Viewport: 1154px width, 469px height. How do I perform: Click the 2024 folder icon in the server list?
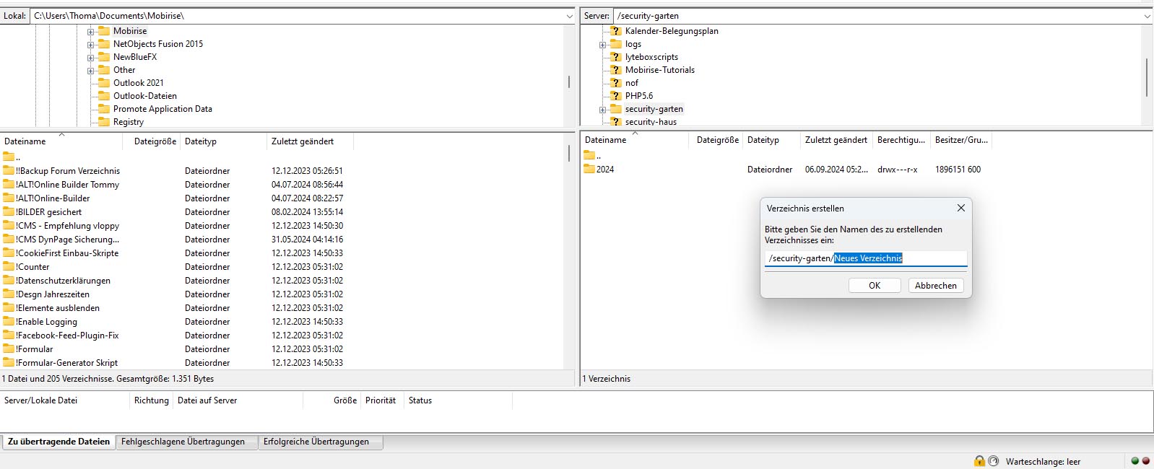[589, 169]
